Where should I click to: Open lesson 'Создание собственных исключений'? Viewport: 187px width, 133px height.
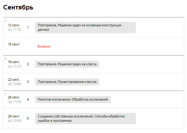point(85,119)
